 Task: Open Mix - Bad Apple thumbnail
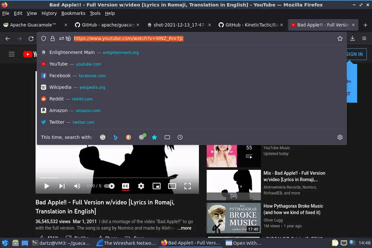click(234, 185)
